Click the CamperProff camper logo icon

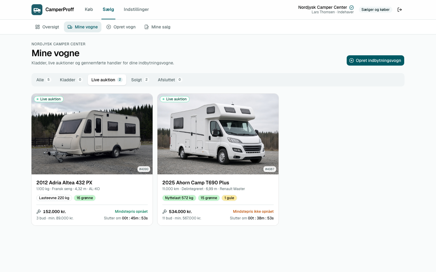[37, 10]
